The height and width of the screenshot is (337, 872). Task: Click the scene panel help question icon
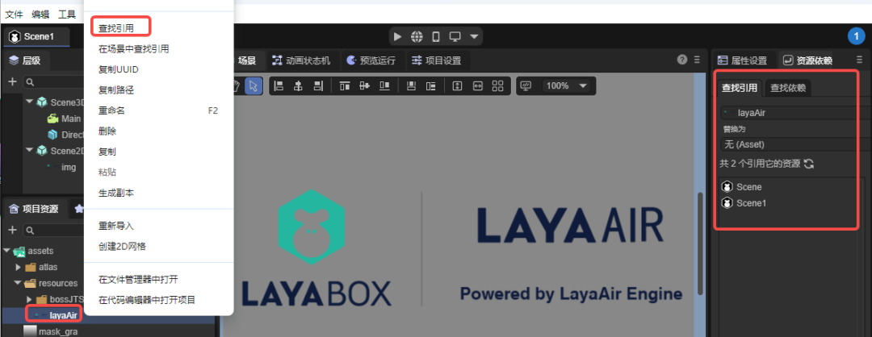pyautogui.click(x=681, y=60)
